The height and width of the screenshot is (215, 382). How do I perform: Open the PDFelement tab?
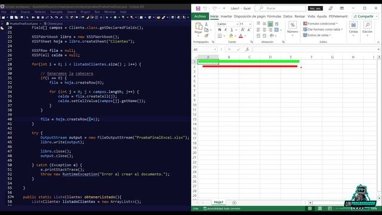coord(338,16)
